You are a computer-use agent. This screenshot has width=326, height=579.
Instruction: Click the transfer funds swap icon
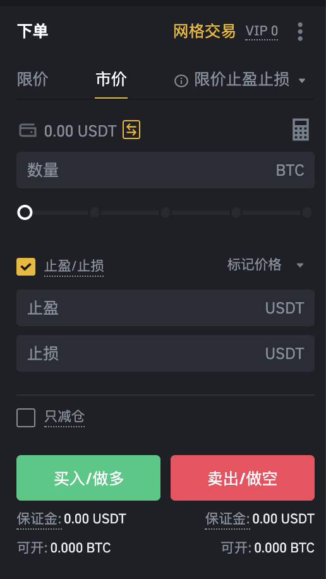click(131, 130)
